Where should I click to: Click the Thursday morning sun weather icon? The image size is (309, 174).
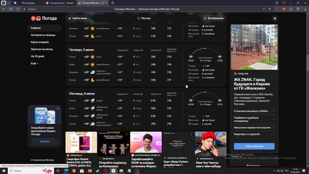[x=92, y=57]
